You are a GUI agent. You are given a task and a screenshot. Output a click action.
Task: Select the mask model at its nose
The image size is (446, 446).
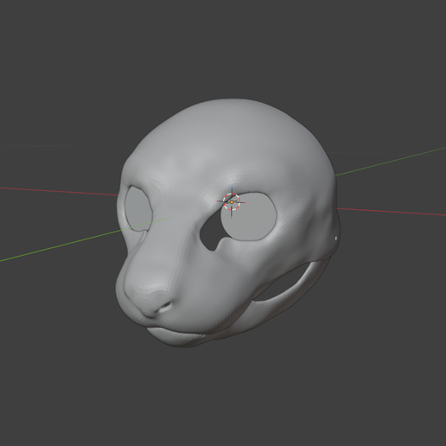(x=150, y=300)
